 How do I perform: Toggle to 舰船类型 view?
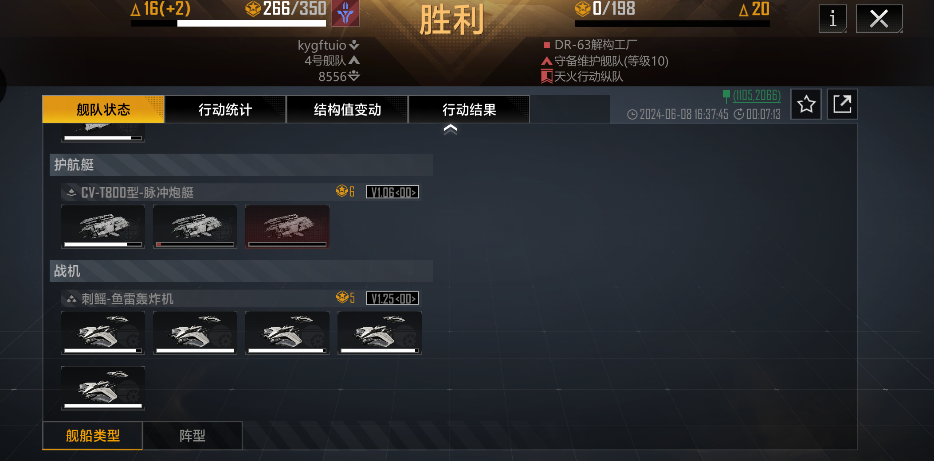93,436
